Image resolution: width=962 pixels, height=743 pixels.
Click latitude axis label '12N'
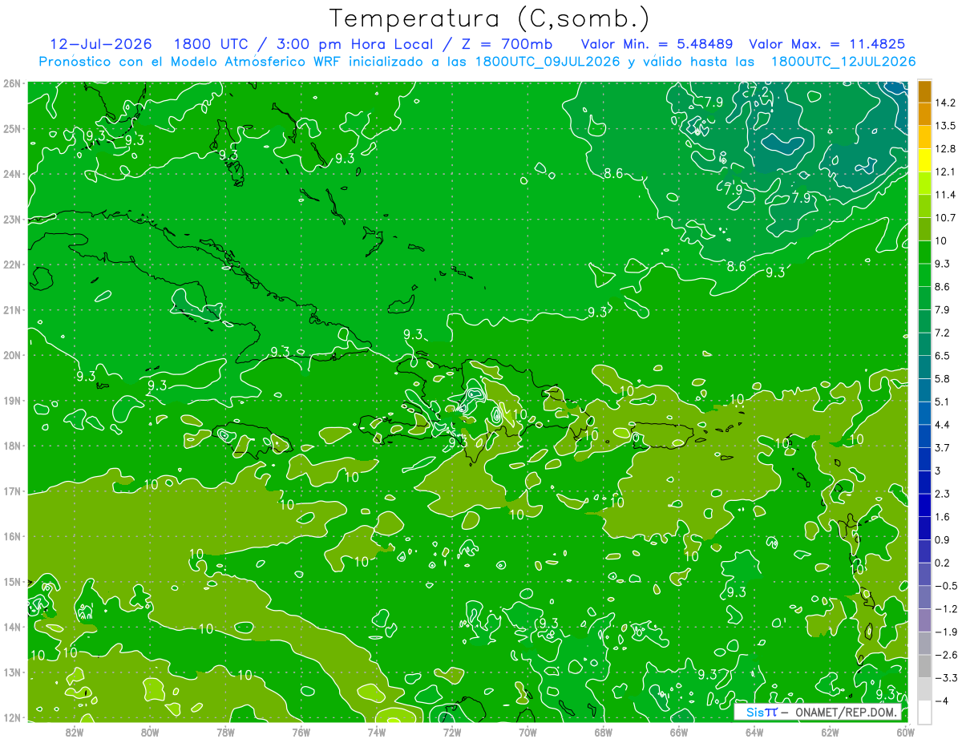tap(11, 718)
